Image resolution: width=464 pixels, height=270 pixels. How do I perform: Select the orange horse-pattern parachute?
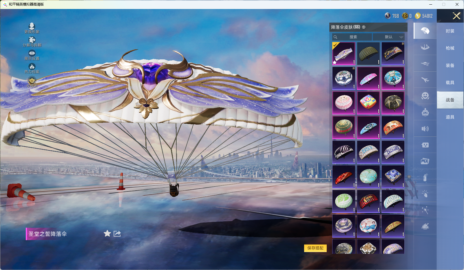(393, 127)
